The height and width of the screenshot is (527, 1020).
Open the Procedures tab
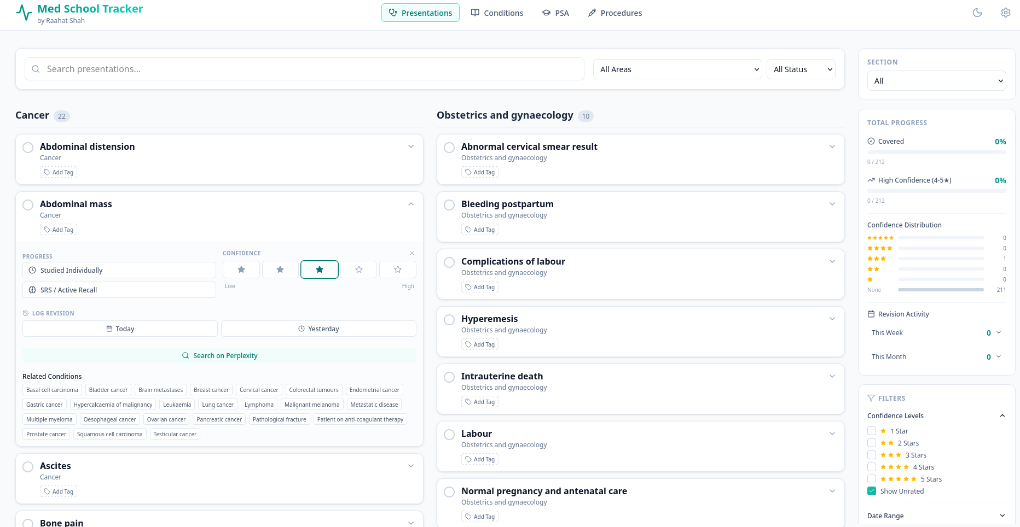point(615,13)
